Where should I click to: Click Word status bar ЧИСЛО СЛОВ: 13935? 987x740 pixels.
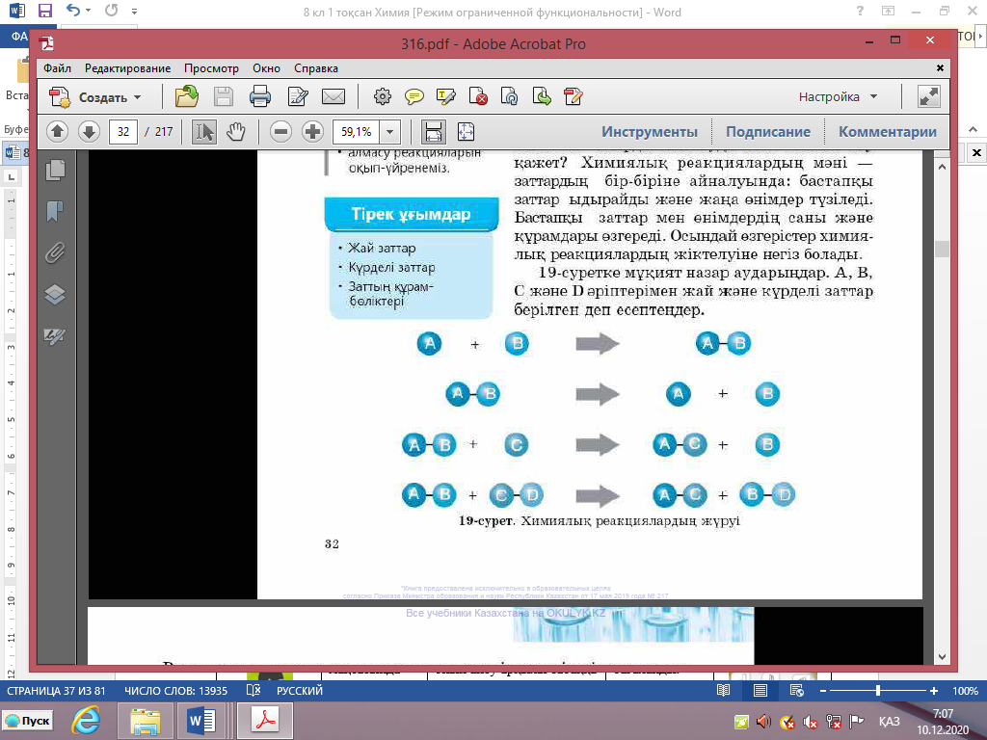[x=175, y=690]
